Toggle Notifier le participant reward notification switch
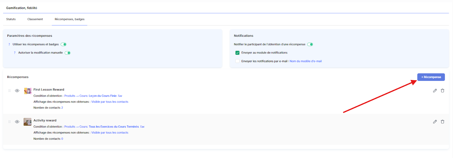 [x=310, y=44]
